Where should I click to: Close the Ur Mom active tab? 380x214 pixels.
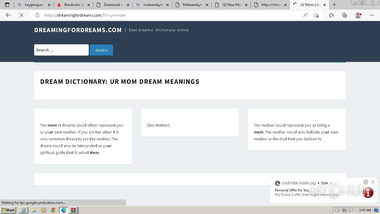click(325, 5)
